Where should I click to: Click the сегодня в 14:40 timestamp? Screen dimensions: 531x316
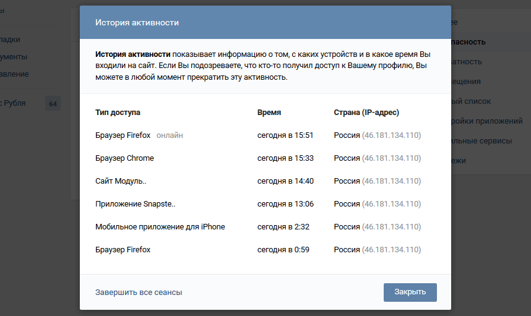[x=285, y=181]
